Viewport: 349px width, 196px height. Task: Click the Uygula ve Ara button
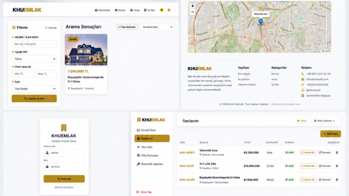(34, 98)
